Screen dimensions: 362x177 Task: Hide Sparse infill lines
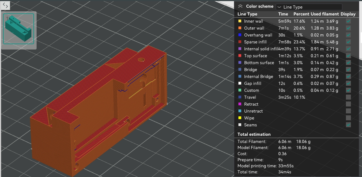tap(348, 42)
